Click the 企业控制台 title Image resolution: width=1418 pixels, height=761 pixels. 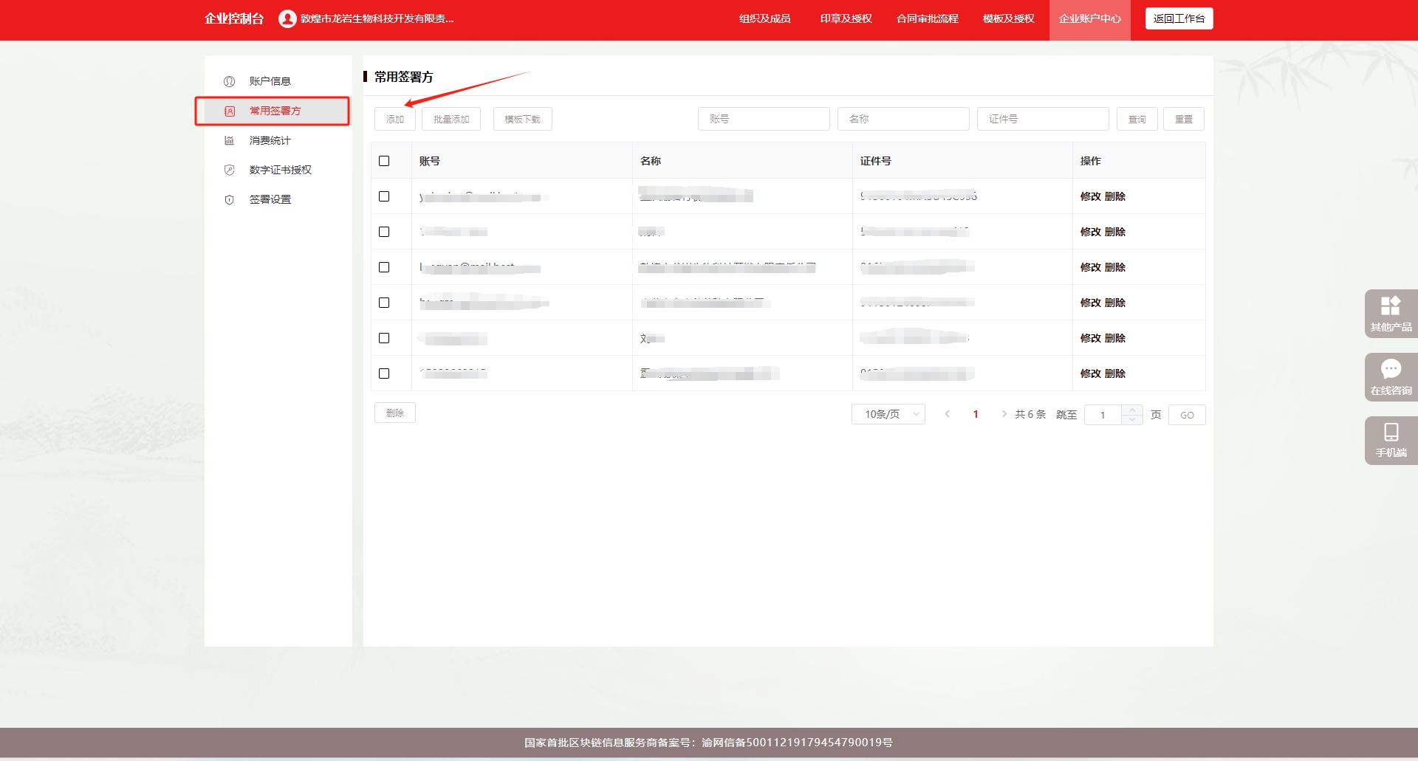[x=234, y=18]
